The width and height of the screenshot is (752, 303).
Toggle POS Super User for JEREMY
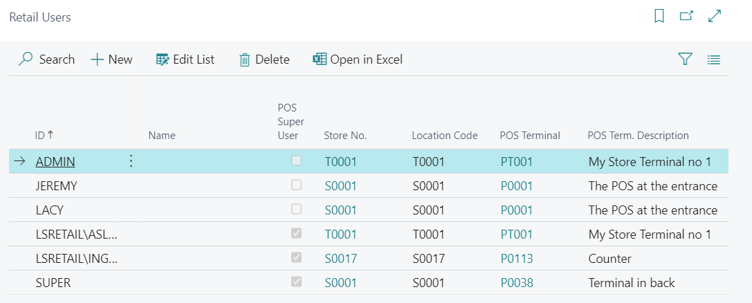tap(296, 185)
